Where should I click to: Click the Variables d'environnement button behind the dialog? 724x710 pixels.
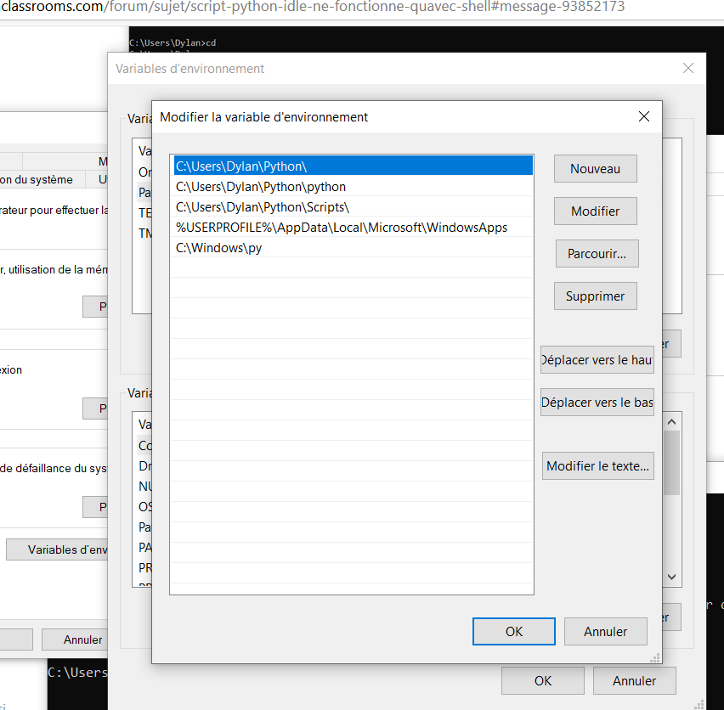59,549
